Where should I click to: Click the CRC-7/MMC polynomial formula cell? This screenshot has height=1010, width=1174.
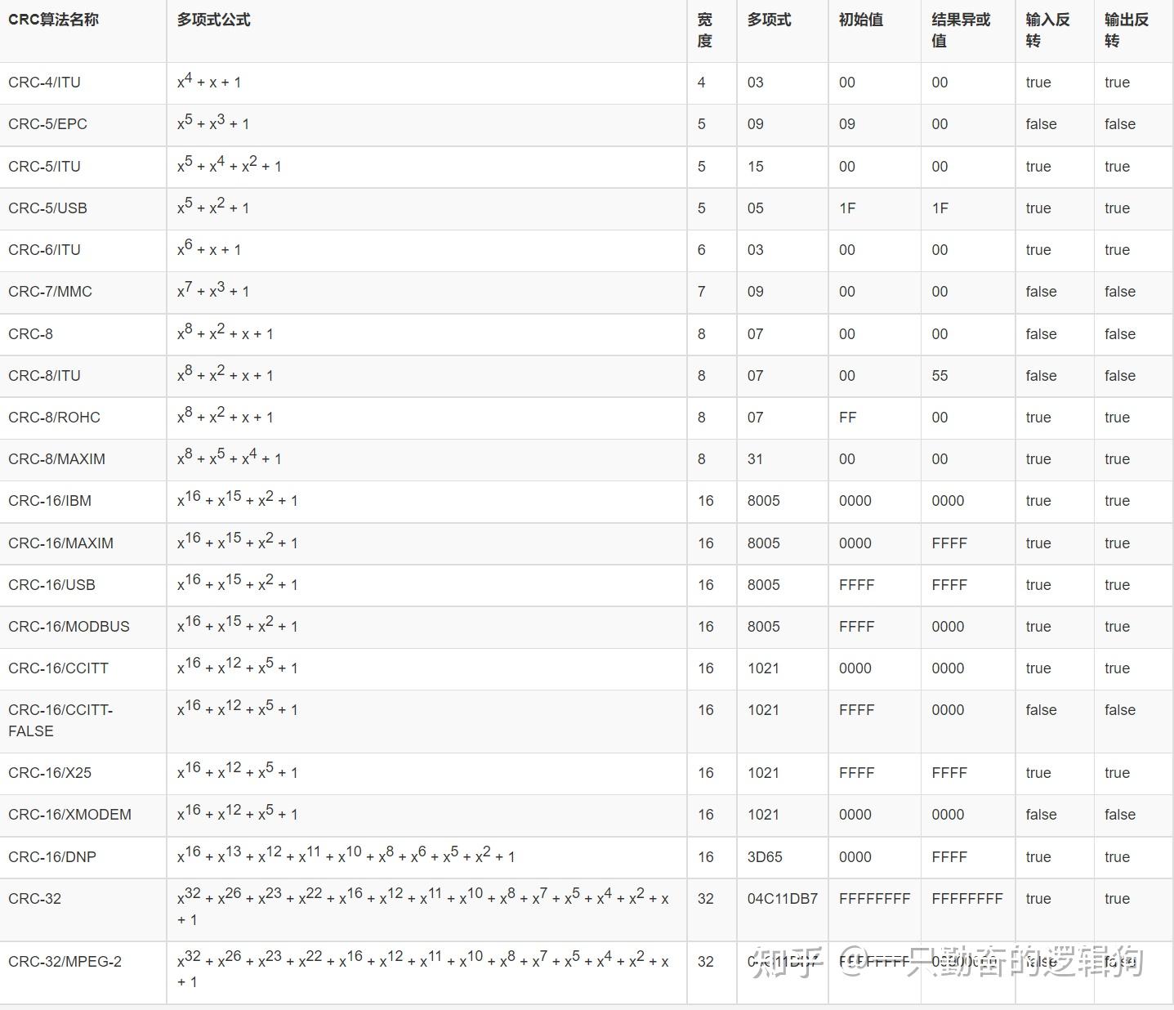(213, 292)
